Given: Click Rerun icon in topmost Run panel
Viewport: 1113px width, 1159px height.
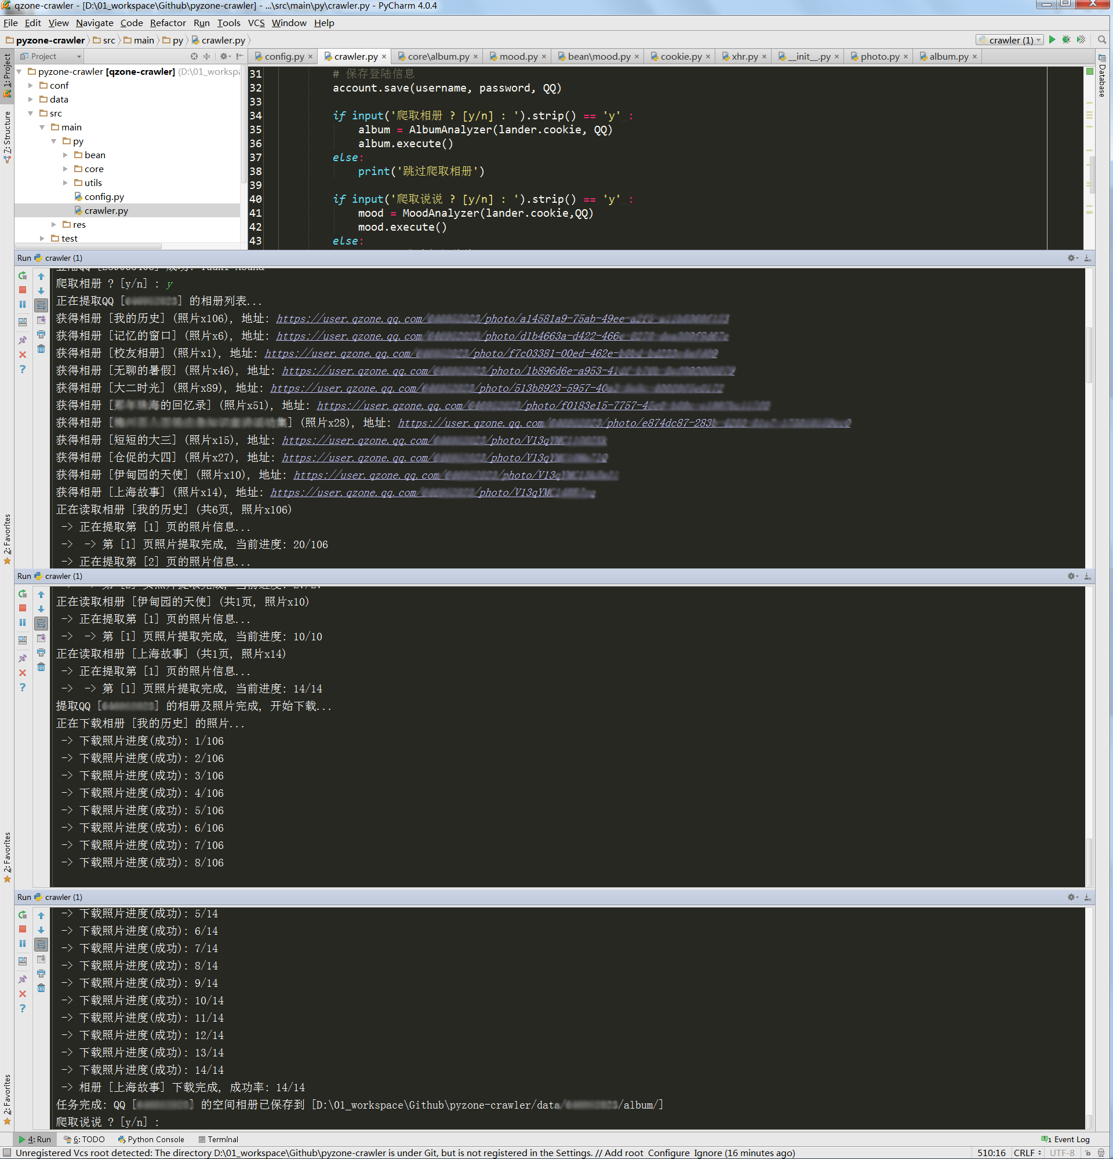Looking at the screenshot, I should coord(23,276).
